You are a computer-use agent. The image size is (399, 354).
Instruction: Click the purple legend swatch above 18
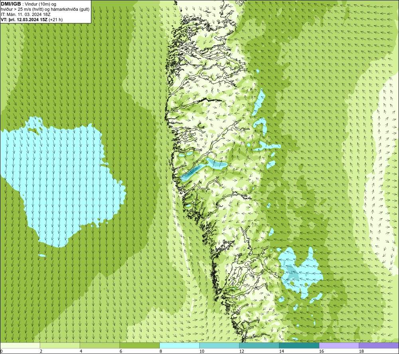379,345
